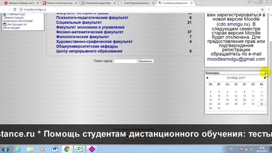Open the Октябрь 2017 month link
Viewport: 272px width, 153px height.
[236, 78]
